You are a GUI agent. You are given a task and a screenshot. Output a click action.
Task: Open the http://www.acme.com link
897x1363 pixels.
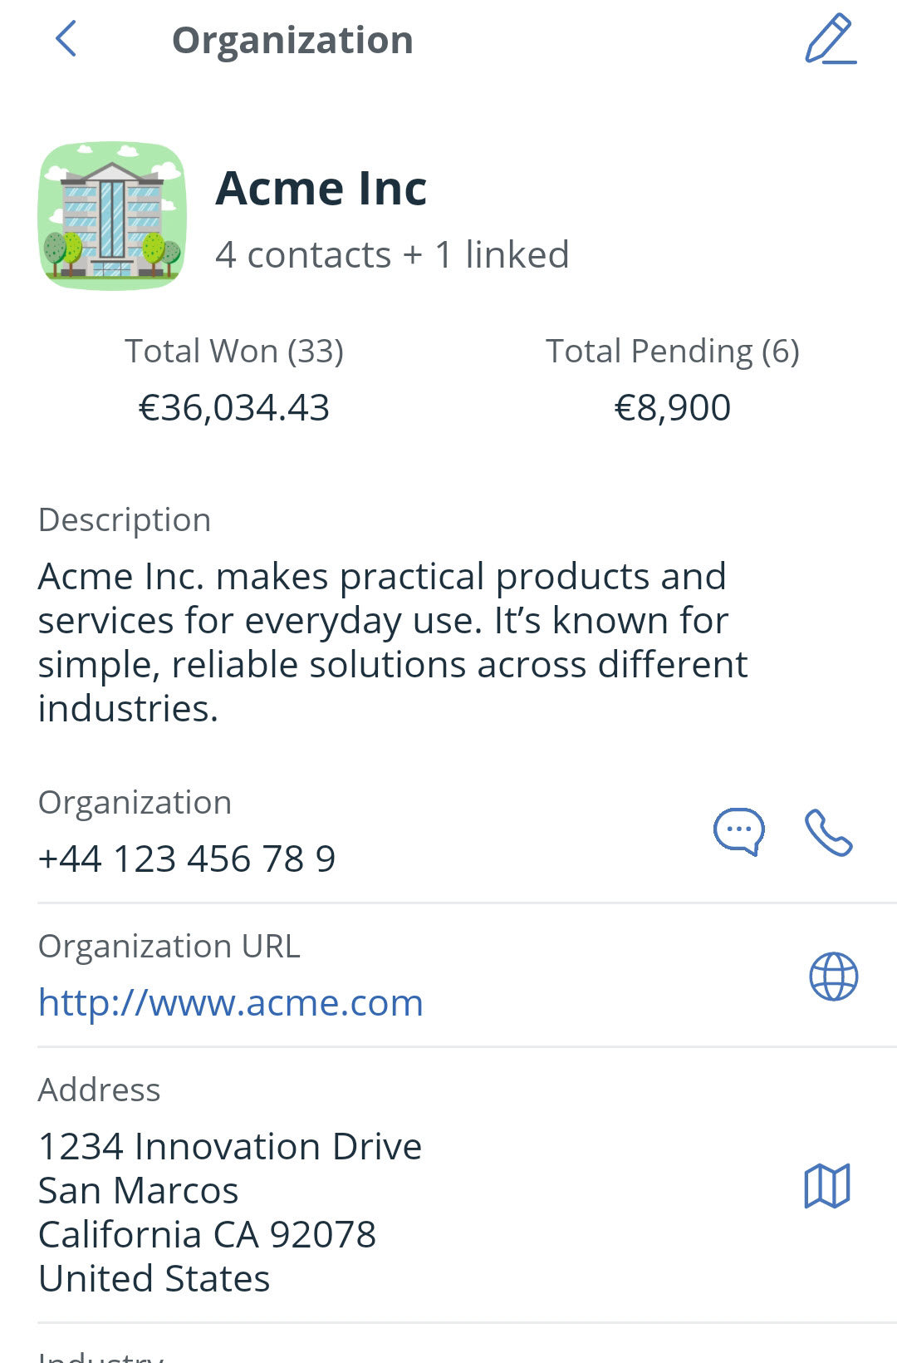coord(231,1002)
